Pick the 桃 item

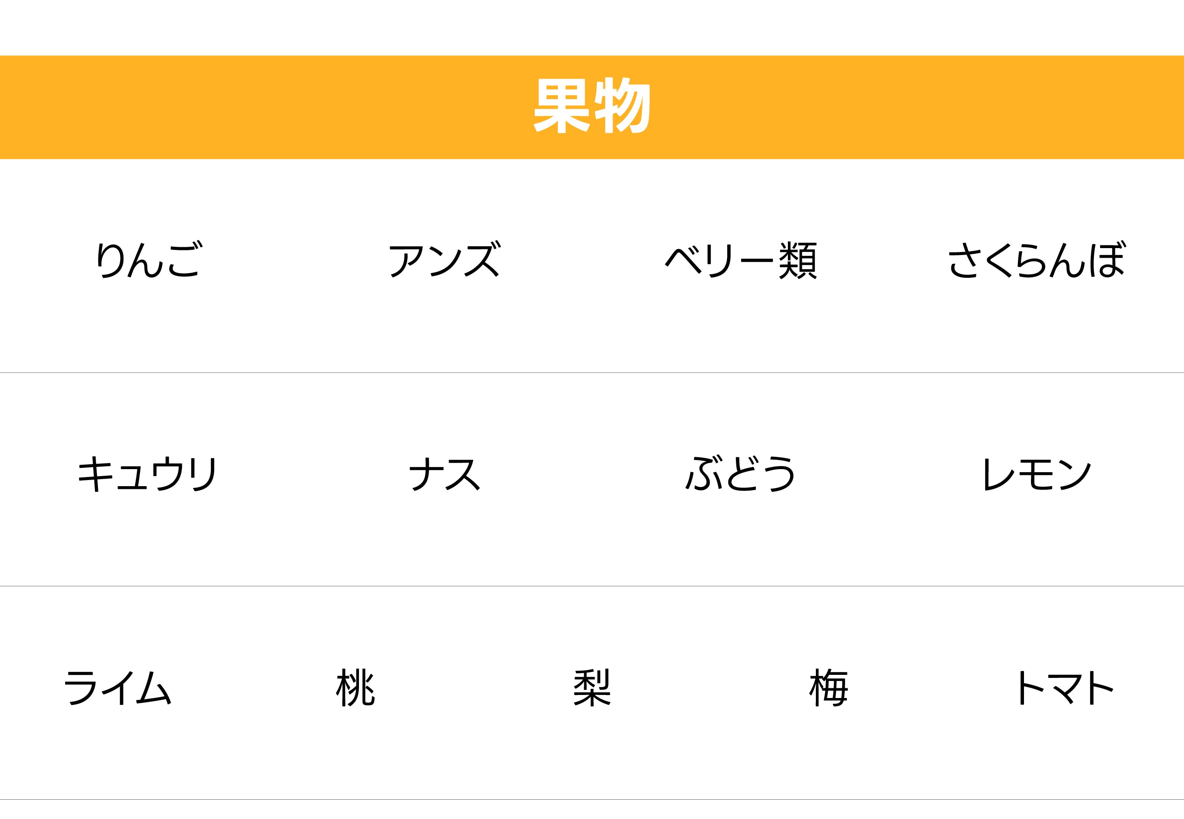click(355, 688)
